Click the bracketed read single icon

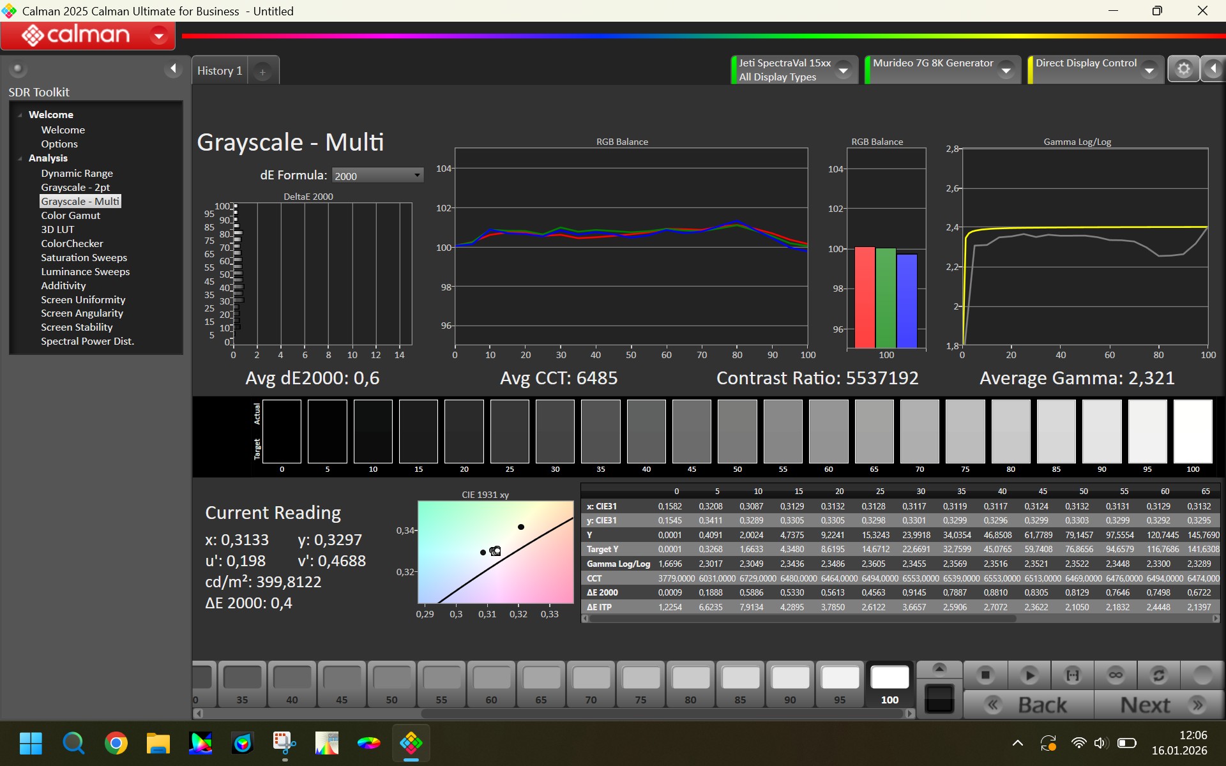1073,675
